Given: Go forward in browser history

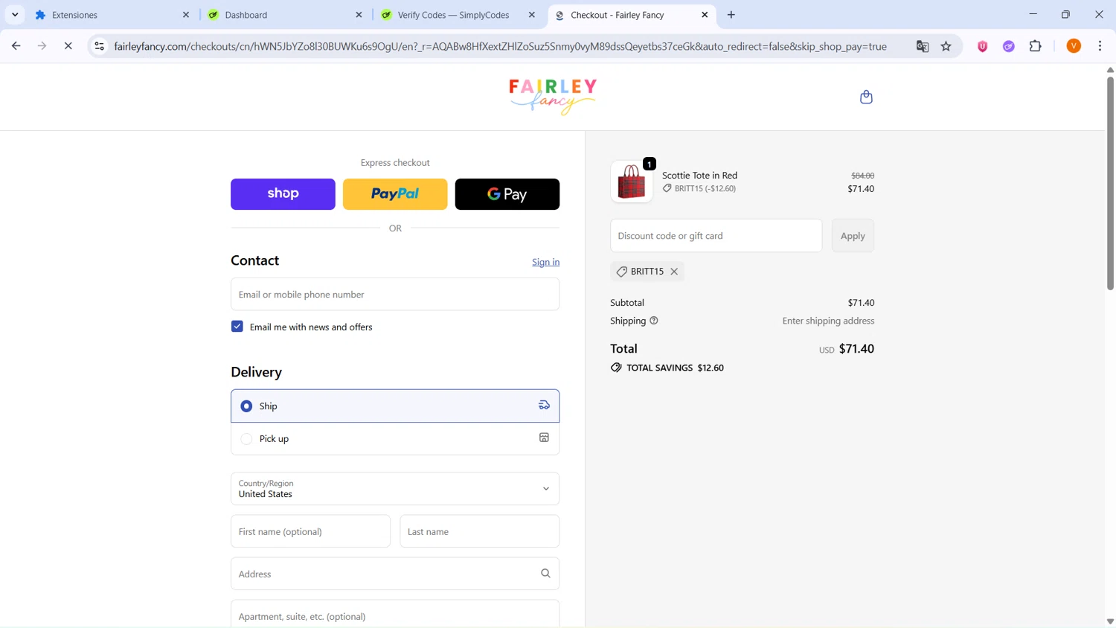Looking at the screenshot, I should coord(42,46).
